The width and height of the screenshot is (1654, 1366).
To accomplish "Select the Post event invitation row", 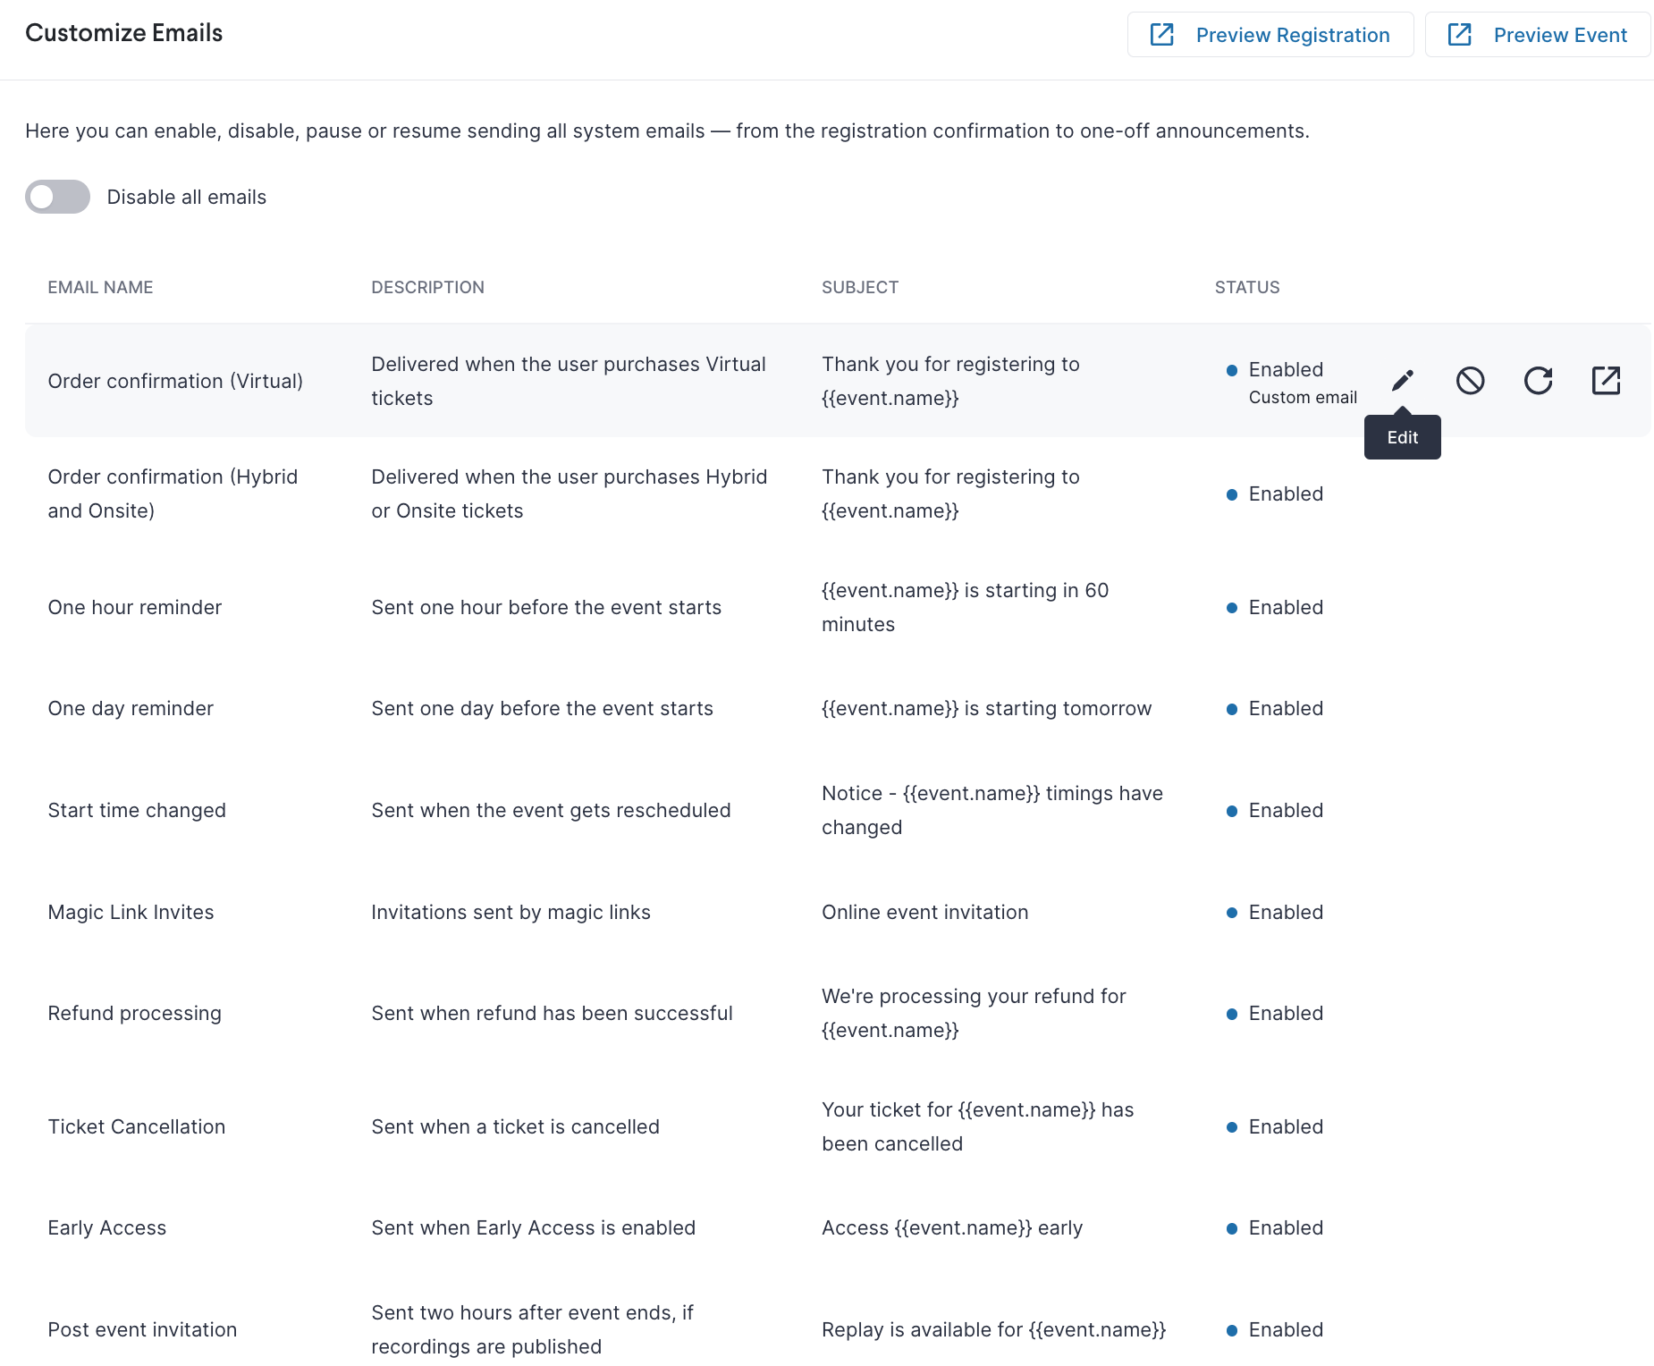I will tap(838, 1329).
